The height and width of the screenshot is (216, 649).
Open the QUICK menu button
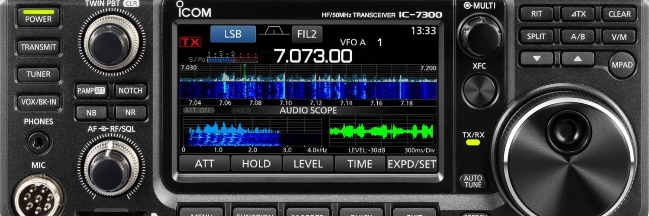click(362, 211)
